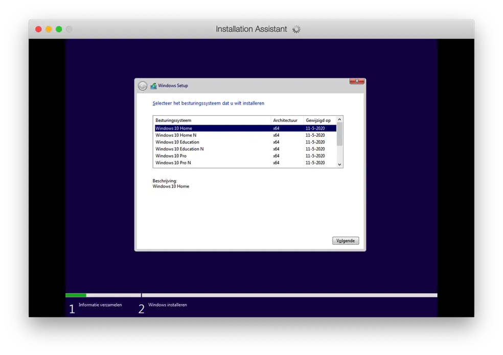
Task: Click the list scrollbar thumb
Action: [x=339, y=134]
